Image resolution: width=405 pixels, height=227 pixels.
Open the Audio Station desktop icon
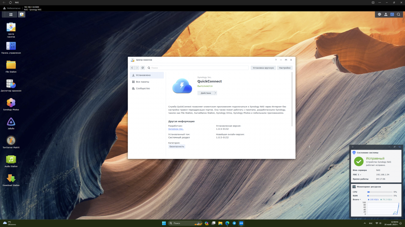pyautogui.click(x=11, y=161)
